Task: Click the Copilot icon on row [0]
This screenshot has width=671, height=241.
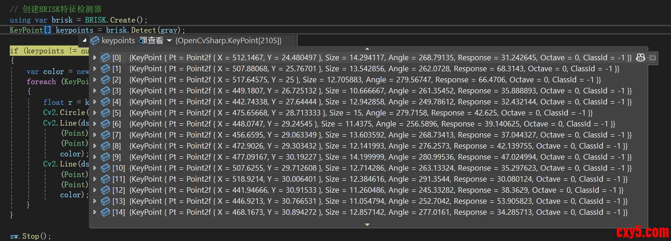Action: pyautogui.click(x=640, y=57)
